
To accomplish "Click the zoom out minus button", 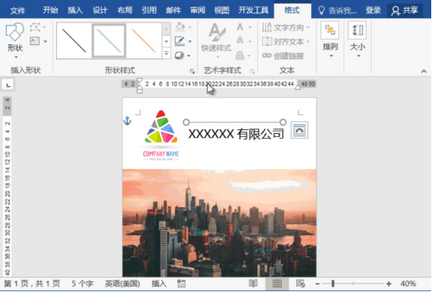I will pyautogui.click(x=317, y=283).
